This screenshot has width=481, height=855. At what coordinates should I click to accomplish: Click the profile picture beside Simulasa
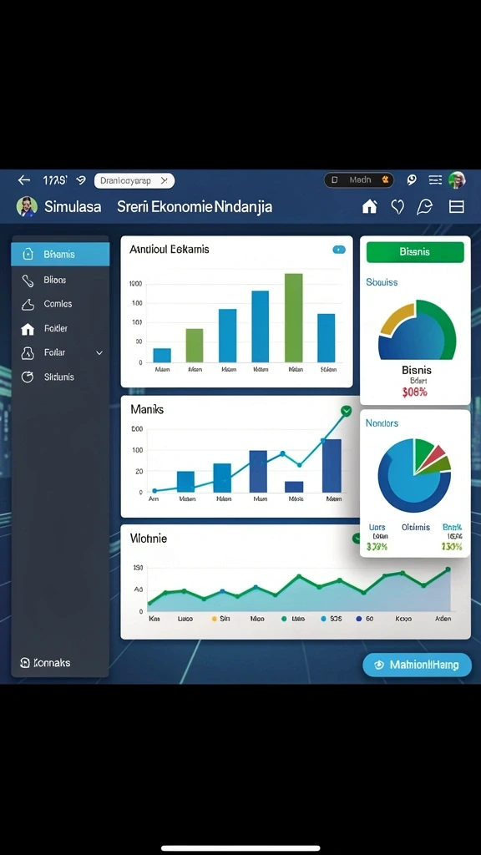(x=27, y=207)
